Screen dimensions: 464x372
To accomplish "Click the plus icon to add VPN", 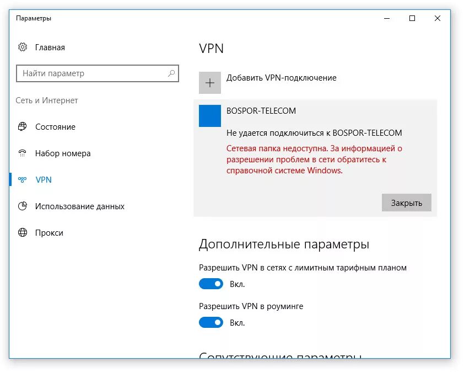I will point(209,83).
